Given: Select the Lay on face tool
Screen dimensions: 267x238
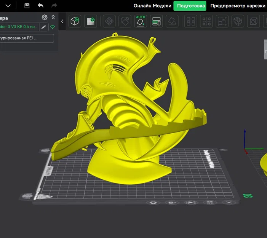Looking at the screenshot, I should (172, 21).
